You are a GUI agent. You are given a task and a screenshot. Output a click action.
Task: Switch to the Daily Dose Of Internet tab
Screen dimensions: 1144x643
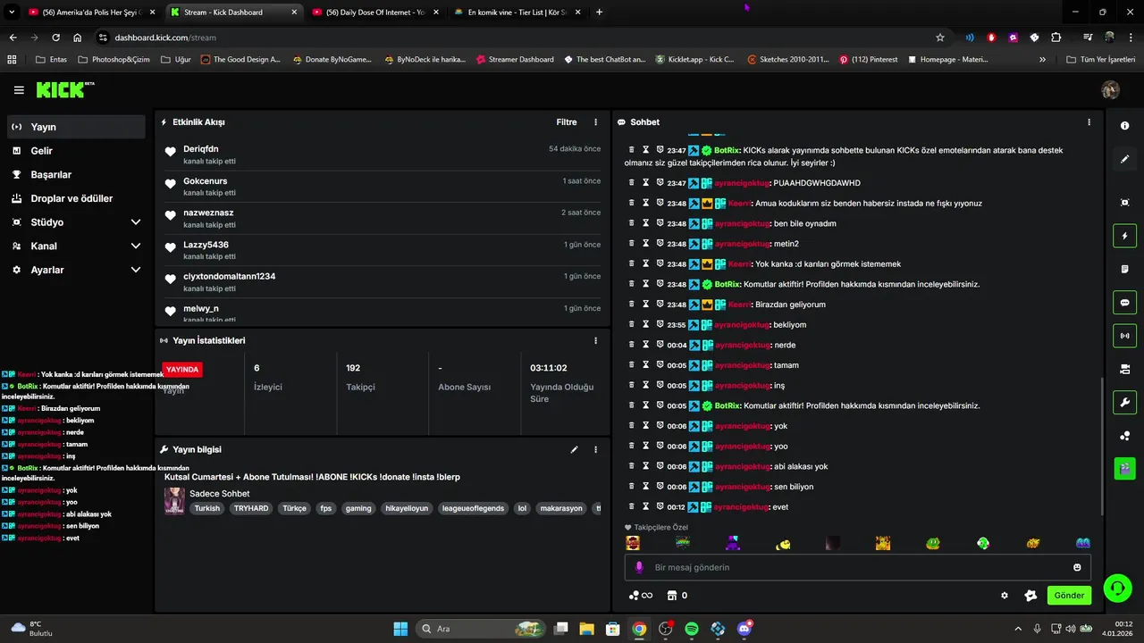374,13
